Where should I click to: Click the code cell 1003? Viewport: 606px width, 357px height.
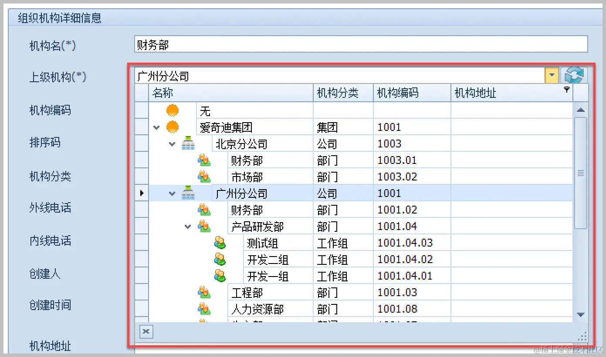[x=412, y=143]
